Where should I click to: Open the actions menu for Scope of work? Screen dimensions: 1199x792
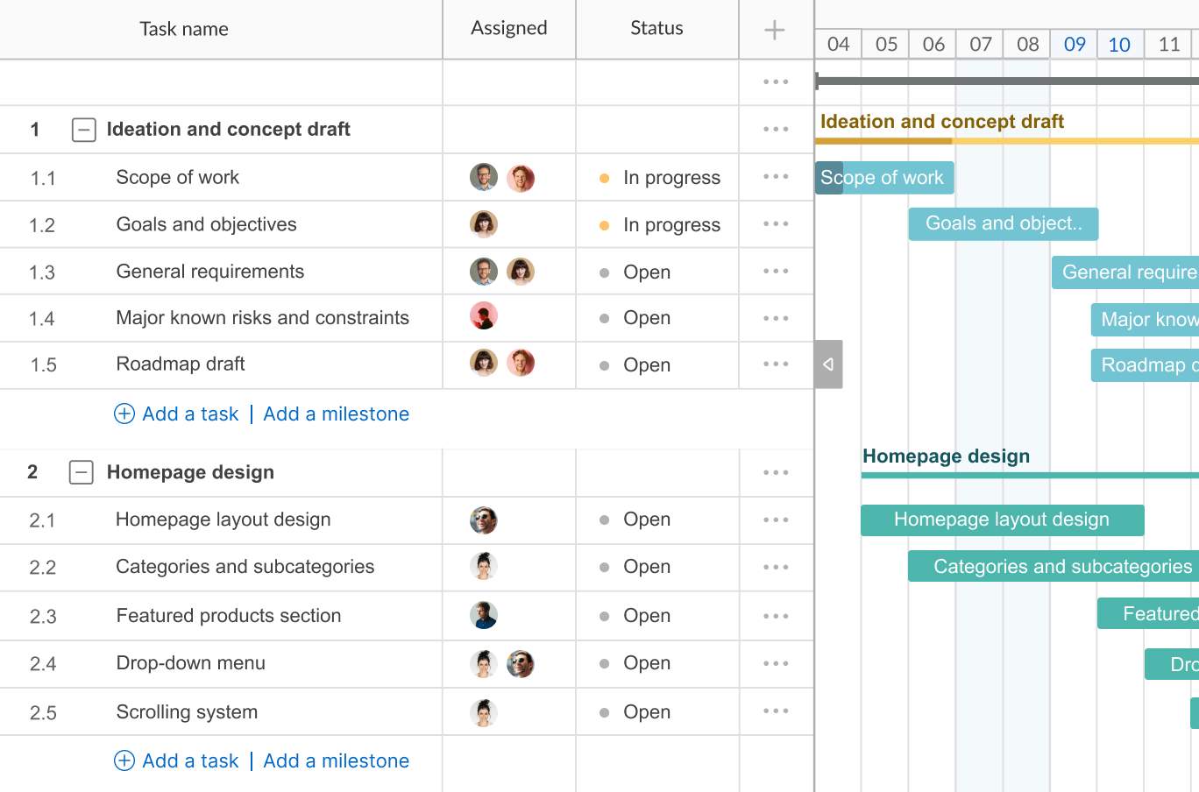coord(775,177)
